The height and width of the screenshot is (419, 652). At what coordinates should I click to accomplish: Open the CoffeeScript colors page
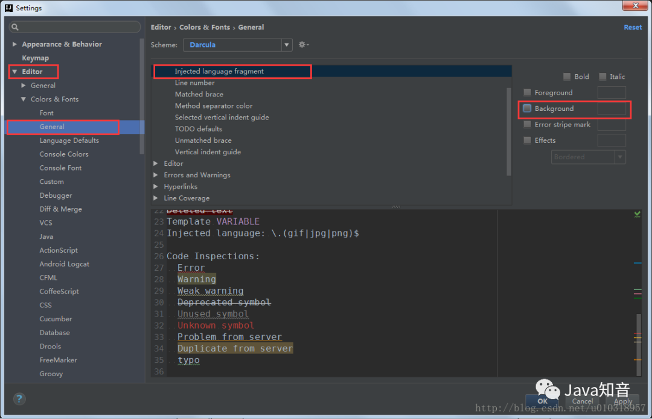tap(59, 291)
